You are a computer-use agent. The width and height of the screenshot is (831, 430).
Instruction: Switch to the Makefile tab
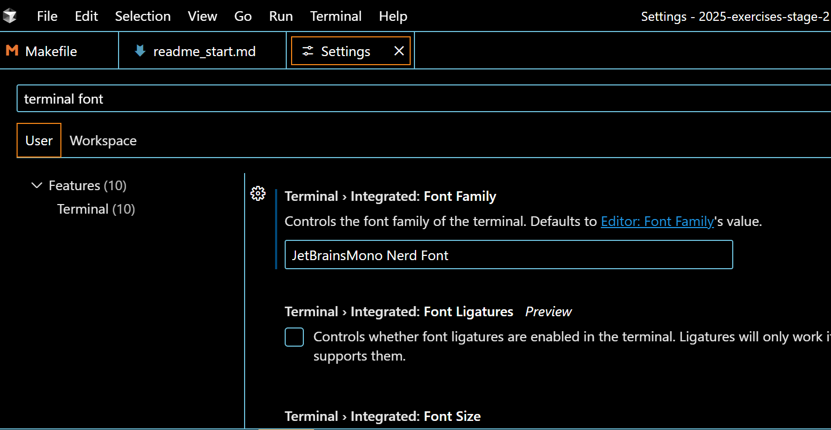51,51
